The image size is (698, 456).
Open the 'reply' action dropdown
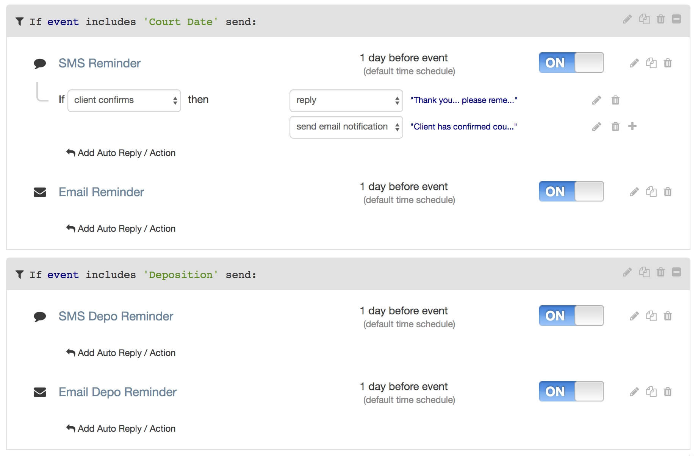346,100
